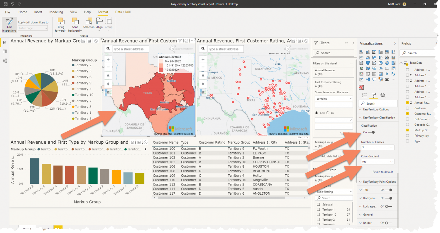Check the Customer R field checkbox

tap(407, 114)
